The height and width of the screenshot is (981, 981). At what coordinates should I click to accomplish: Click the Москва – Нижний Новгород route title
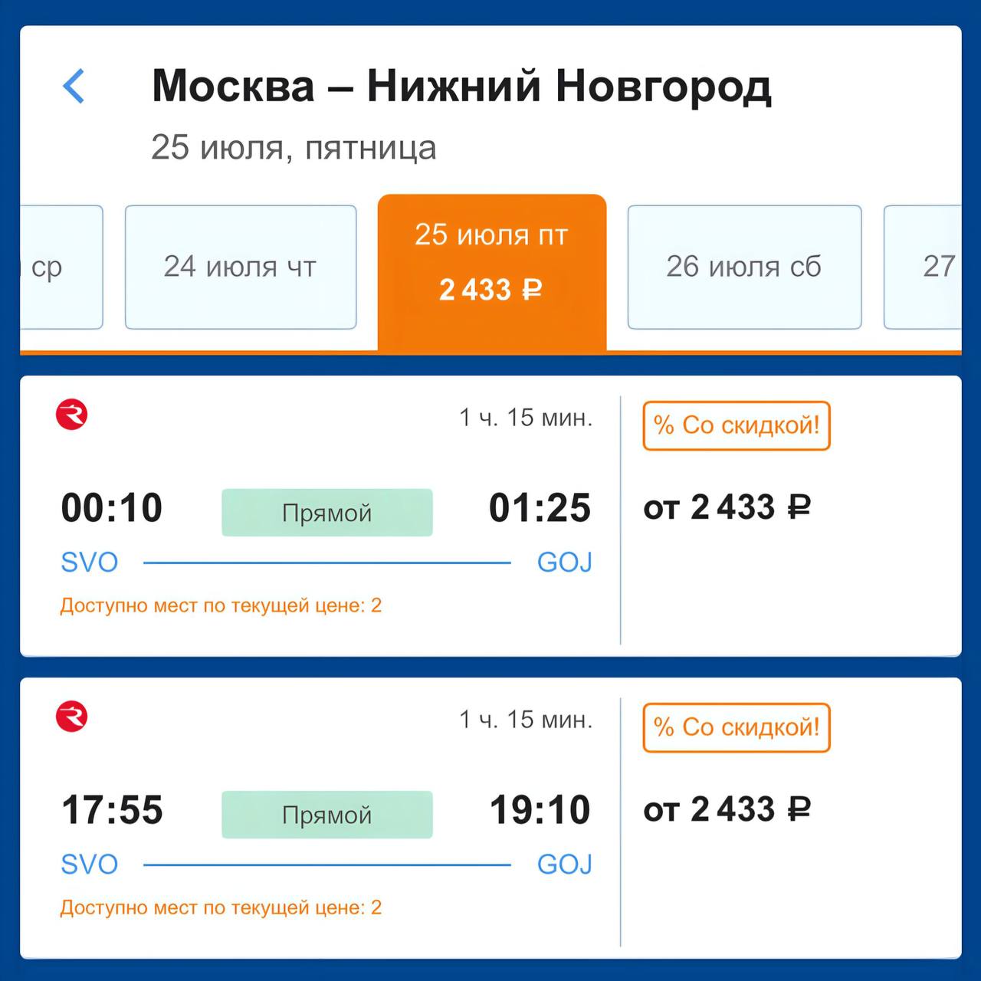[461, 86]
